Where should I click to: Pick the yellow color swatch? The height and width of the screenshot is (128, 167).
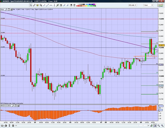point(87,6)
